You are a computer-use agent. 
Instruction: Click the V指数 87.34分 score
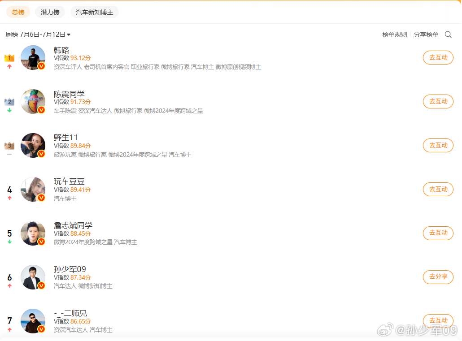click(72, 277)
